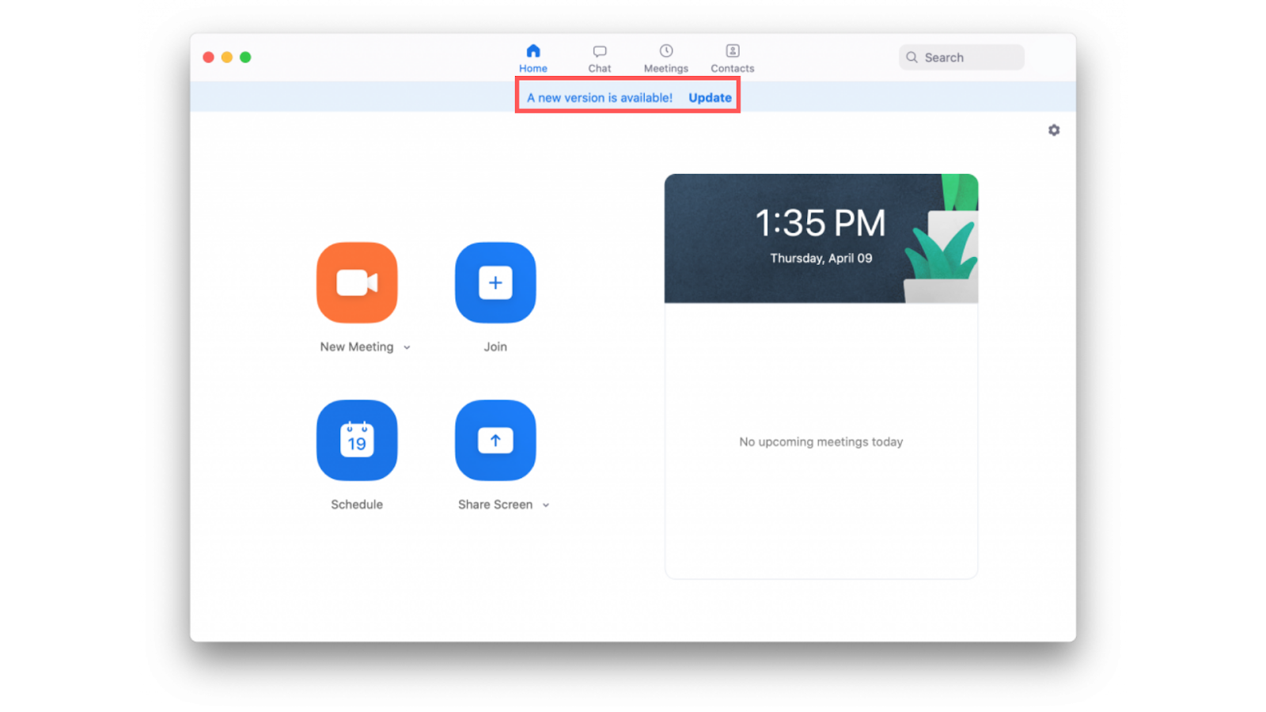Click the yellow minimize window button

(x=227, y=57)
